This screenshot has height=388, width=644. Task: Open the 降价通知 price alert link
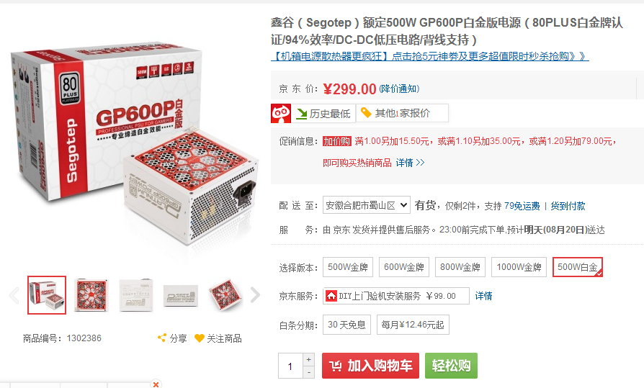point(399,89)
